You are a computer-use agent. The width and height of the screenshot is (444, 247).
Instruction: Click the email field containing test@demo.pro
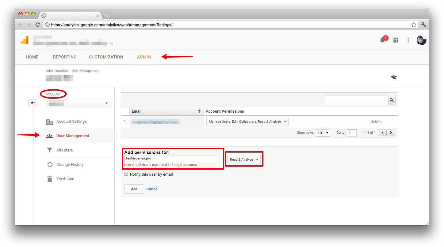(171, 158)
